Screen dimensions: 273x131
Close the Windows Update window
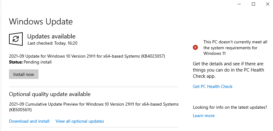click(268, 4)
